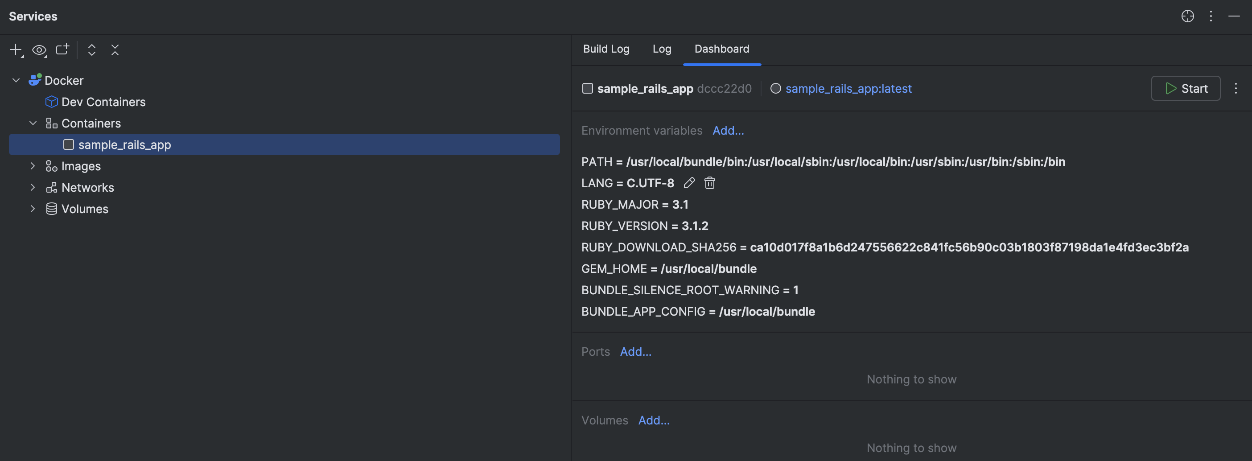This screenshot has width=1252, height=461.
Task: Collapse the Containers tree node
Action: click(x=33, y=123)
